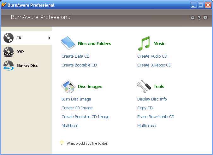Maximize the BurnAware window

pyautogui.click(x=201, y=5)
